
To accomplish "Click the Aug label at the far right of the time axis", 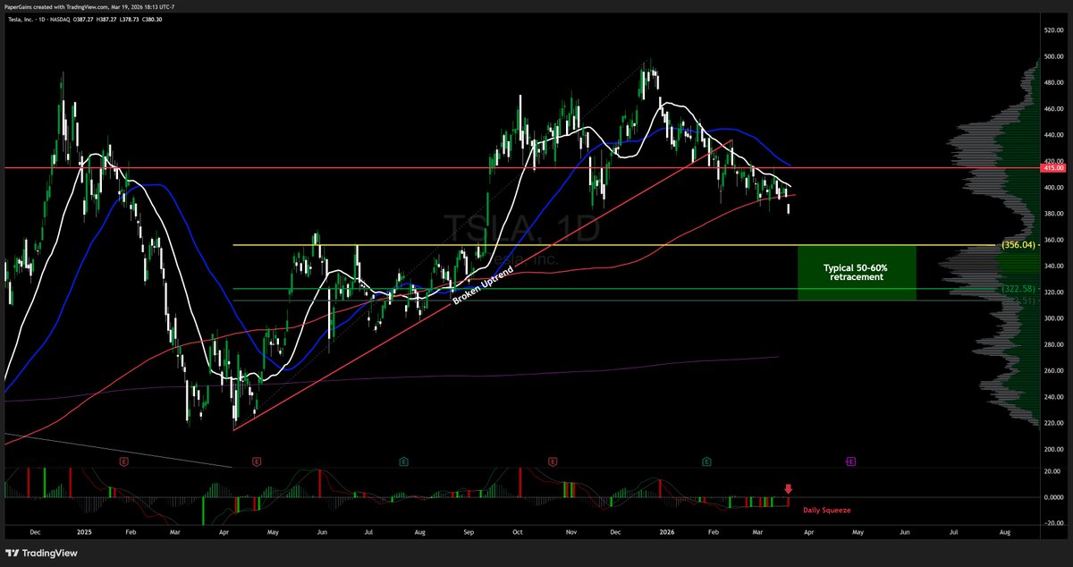I will [x=1004, y=532].
